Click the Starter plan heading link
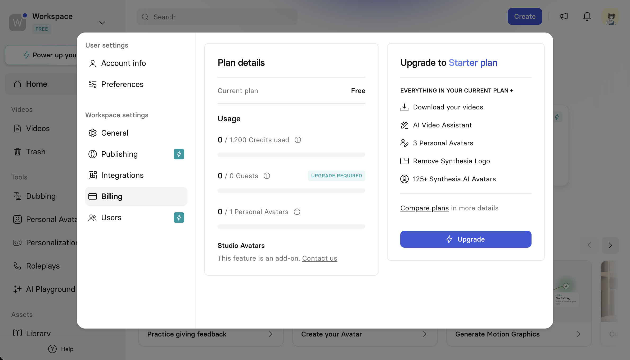The height and width of the screenshot is (360, 630). pyautogui.click(x=473, y=63)
